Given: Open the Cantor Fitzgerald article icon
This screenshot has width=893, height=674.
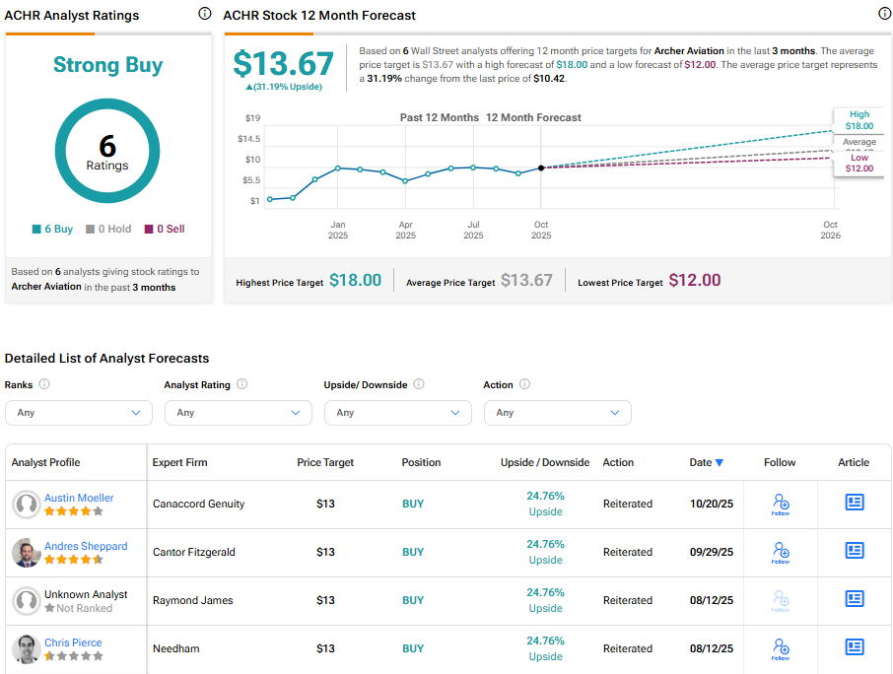Looking at the screenshot, I should click(855, 551).
